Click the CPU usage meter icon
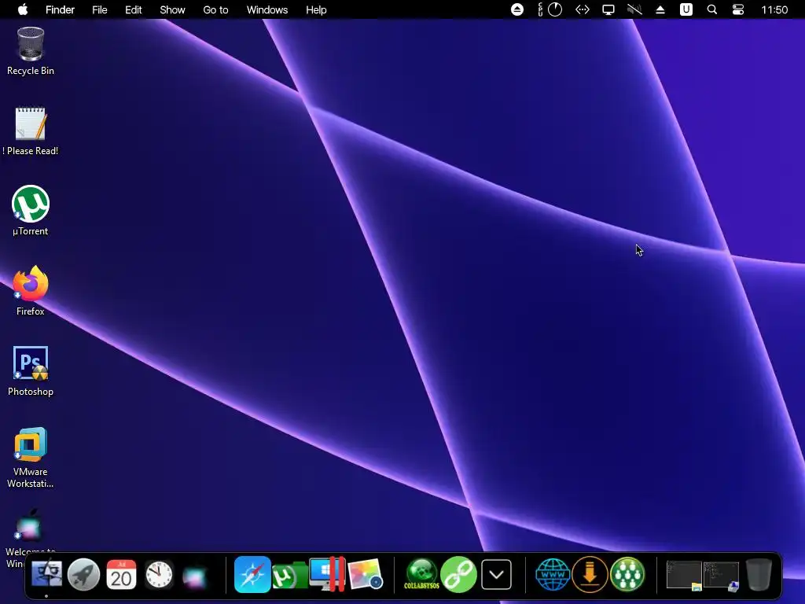This screenshot has width=805, height=604. pos(550,9)
